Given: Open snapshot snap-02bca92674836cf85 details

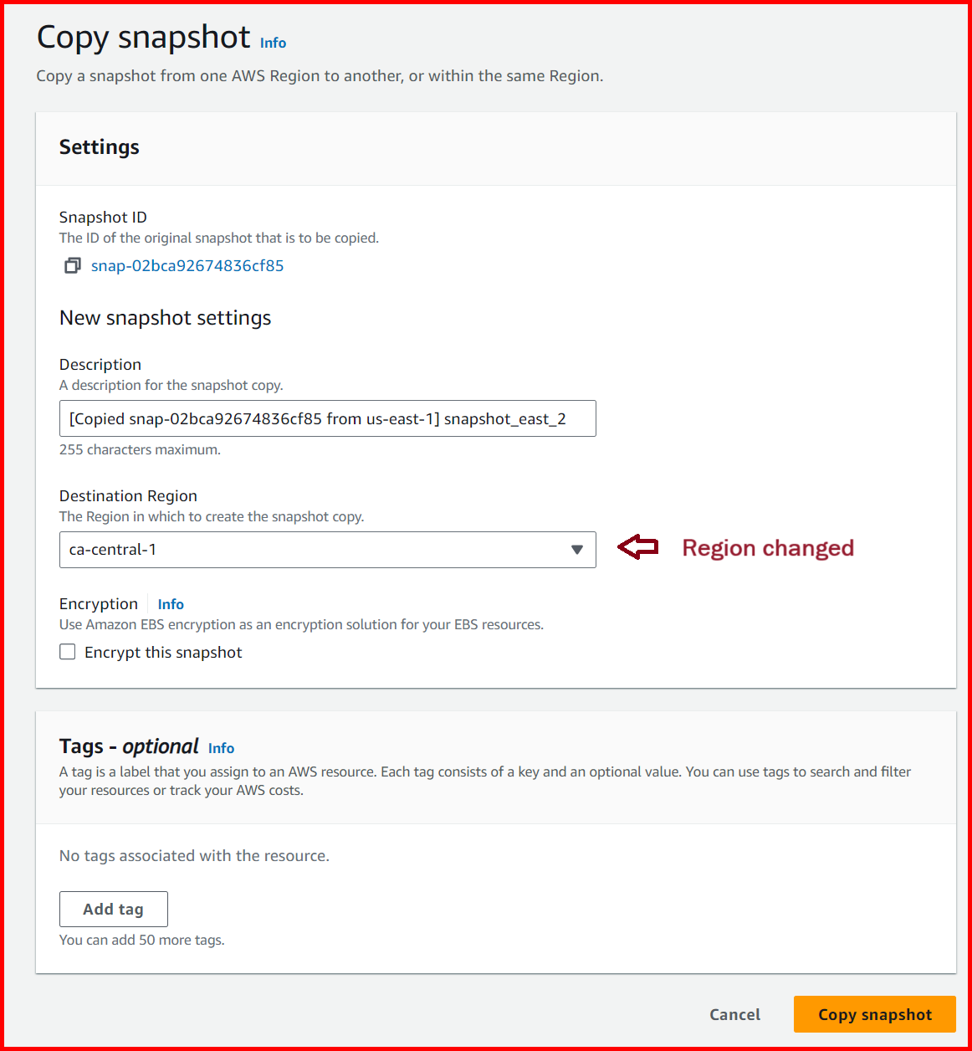Looking at the screenshot, I should (x=187, y=265).
